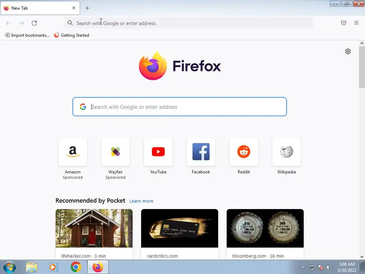
Task: Open the lifehacker.com cabin article thumbnail
Action: pyautogui.click(x=94, y=228)
